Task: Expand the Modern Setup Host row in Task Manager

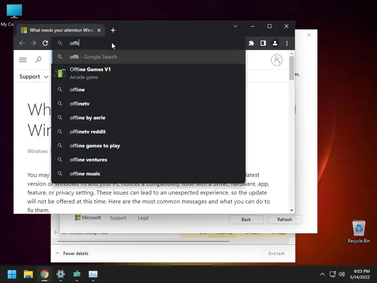Action: click(x=56, y=232)
